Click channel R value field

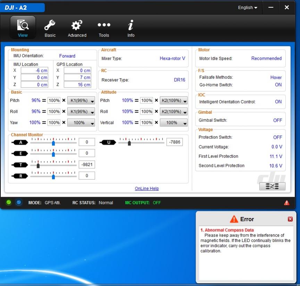pos(87,176)
